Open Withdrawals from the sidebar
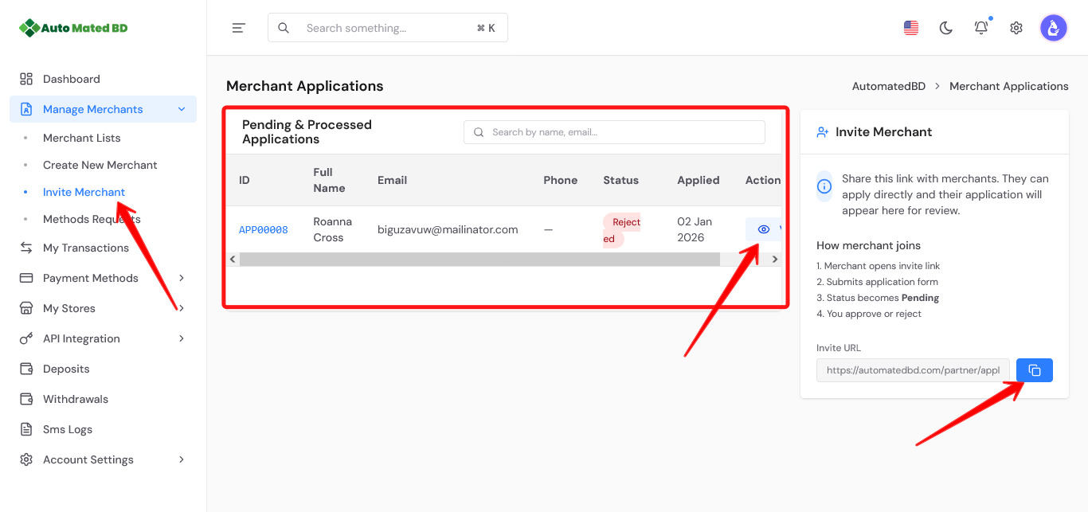This screenshot has height=512, width=1088. click(x=76, y=399)
